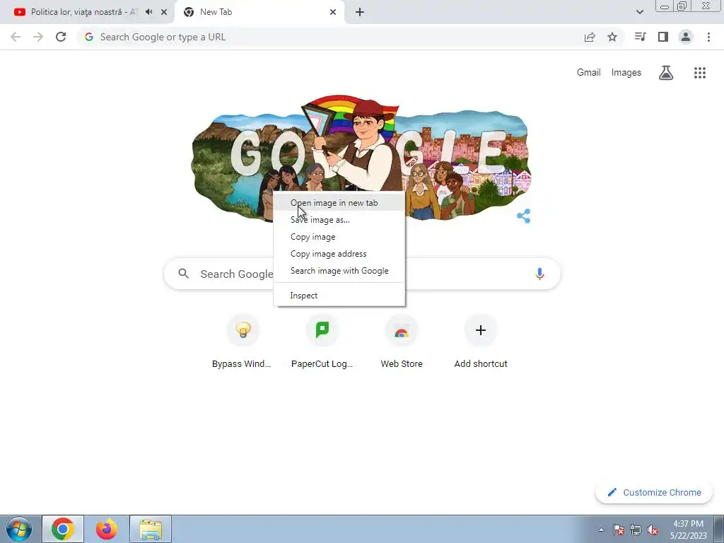Choose Search image with Google
Image resolution: width=724 pixels, height=543 pixels.
click(339, 271)
